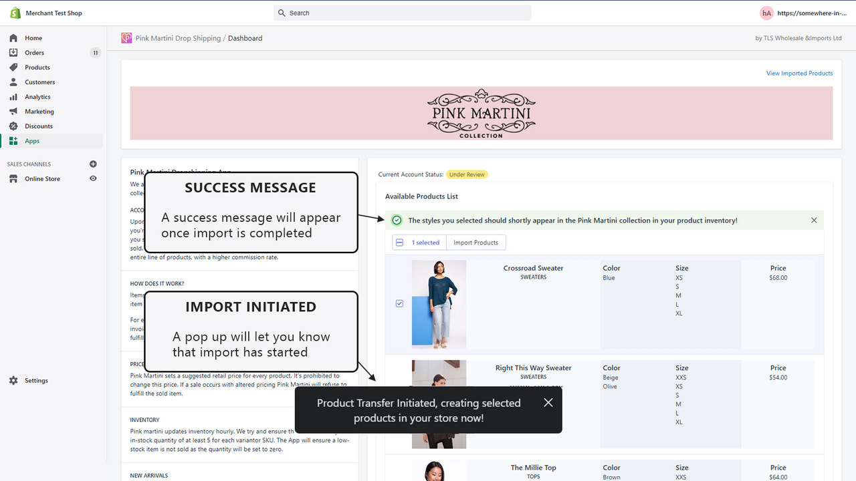Open the Pink Martini Drop Shipping app icon

pos(126,38)
